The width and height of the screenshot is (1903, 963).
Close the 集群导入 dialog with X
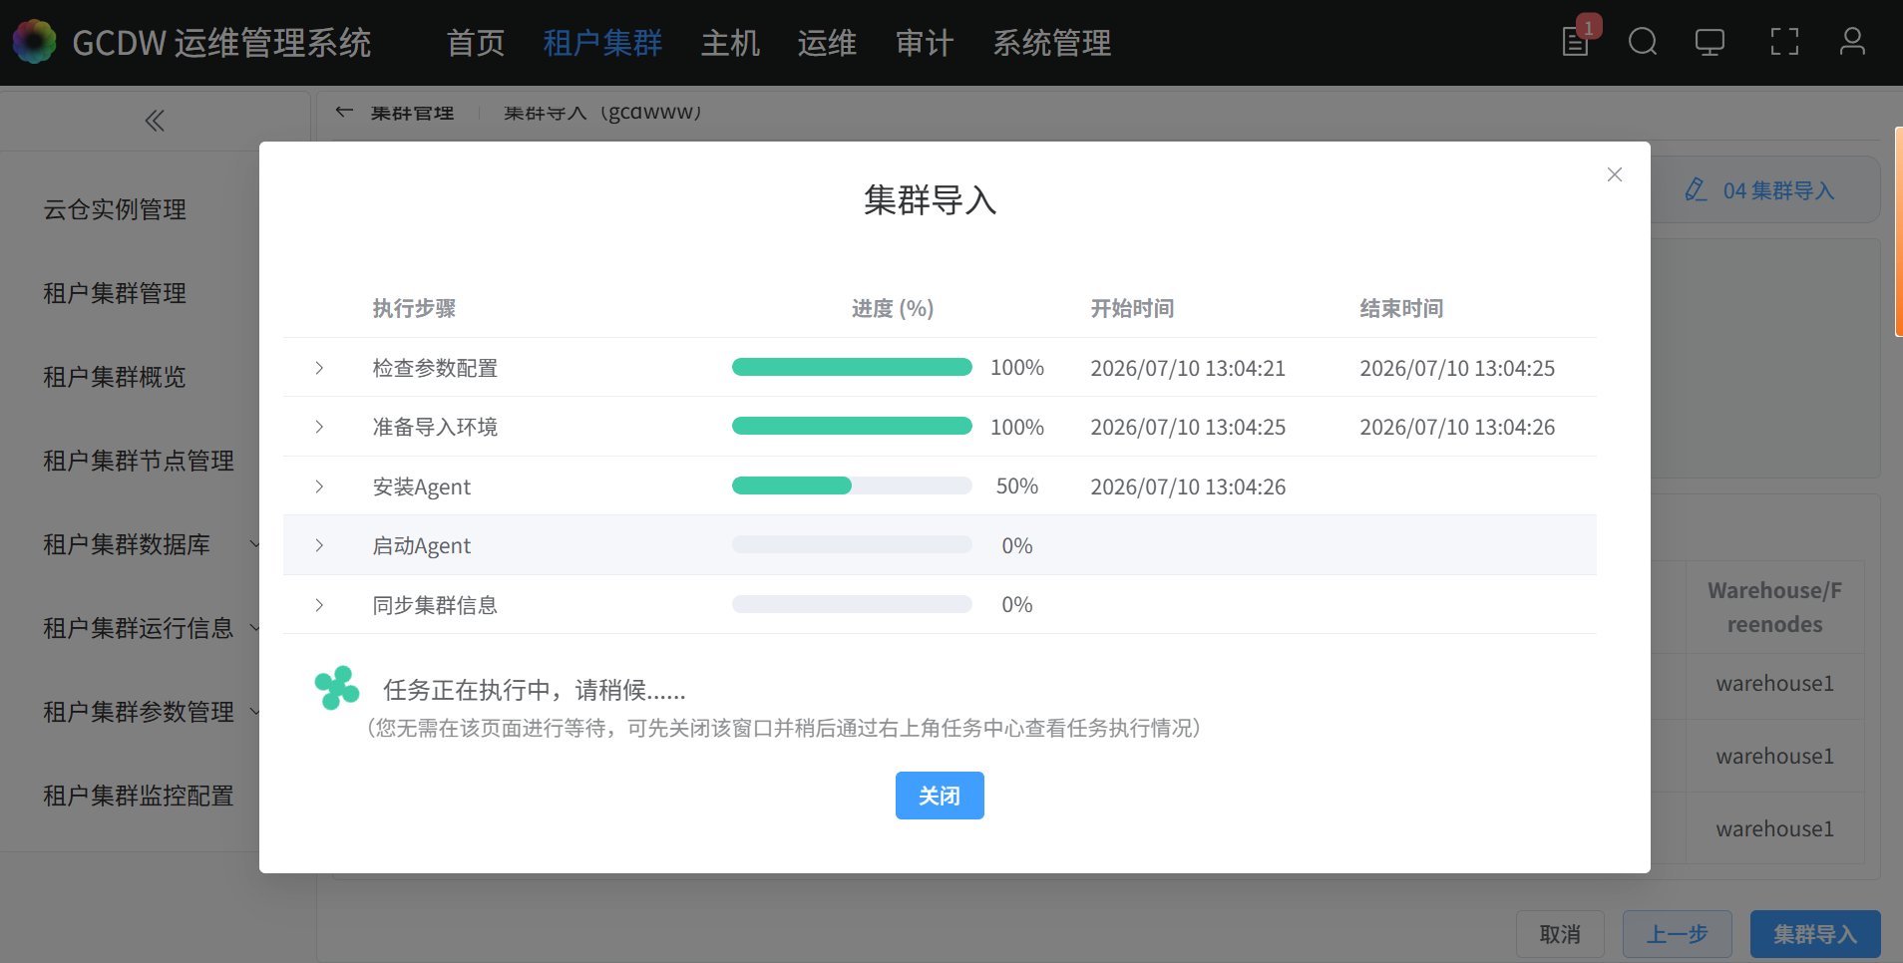pyautogui.click(x=1615, y=174)
